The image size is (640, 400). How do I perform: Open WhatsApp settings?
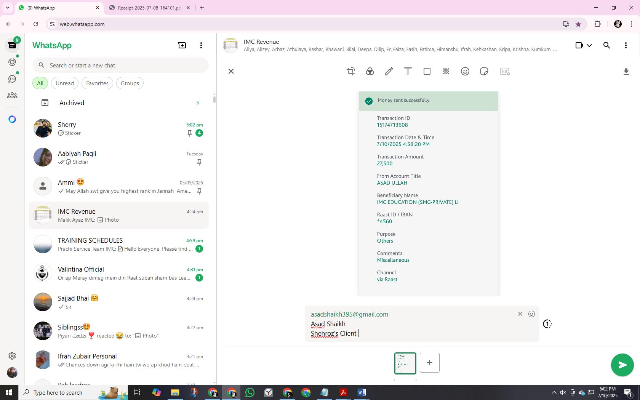click(x=12, y=356)
